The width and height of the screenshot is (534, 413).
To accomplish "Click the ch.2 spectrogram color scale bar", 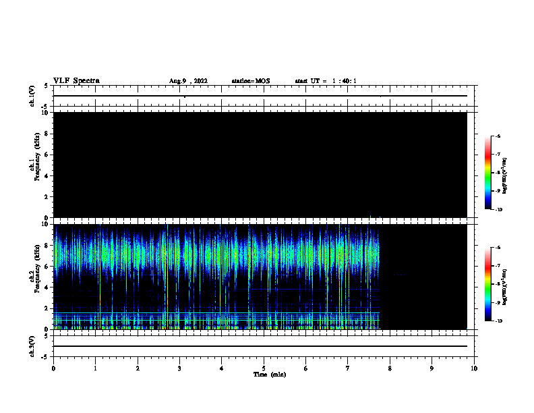I will [487, 284].
